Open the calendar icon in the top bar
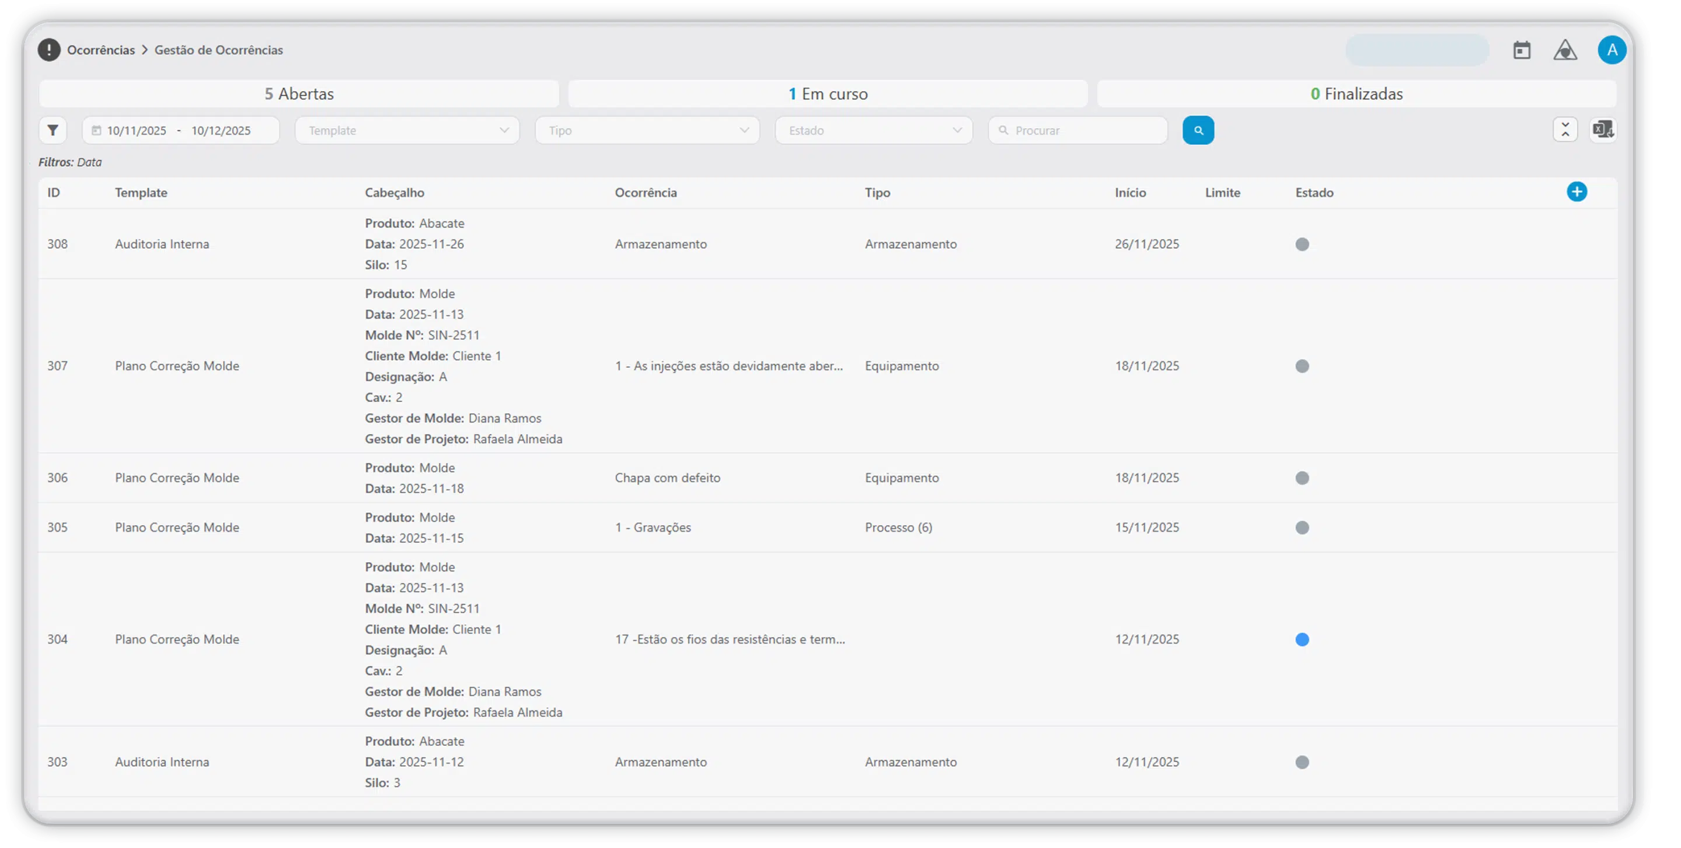Screen dimensions: 1681x848 click(1522, 50)
